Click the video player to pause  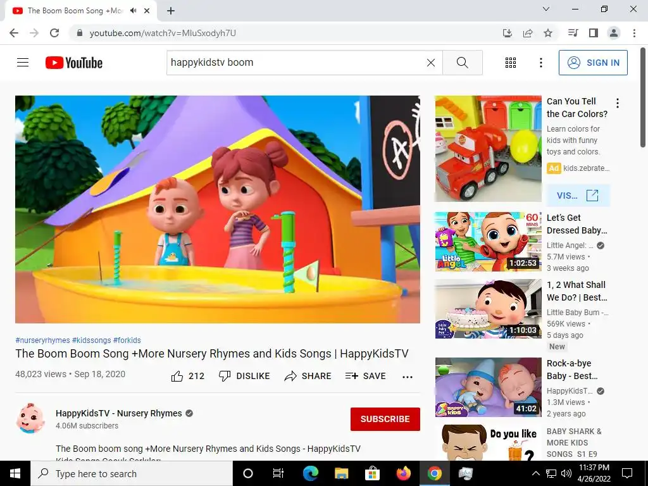[218, 209]
